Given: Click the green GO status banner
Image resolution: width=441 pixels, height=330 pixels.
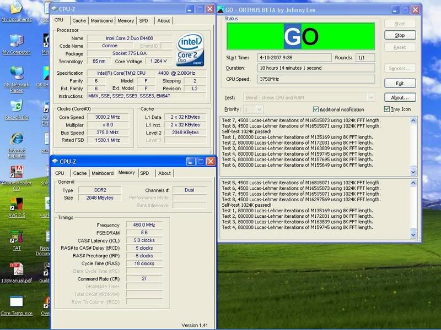Looking at the screenshot, I should (300, 36).
